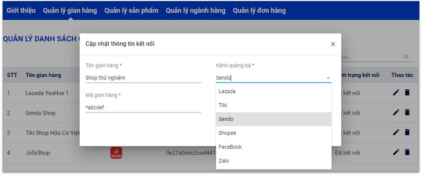422x175 pixels.
Task: Edit the Sendo Shop row
Action: tap(396, 112)
